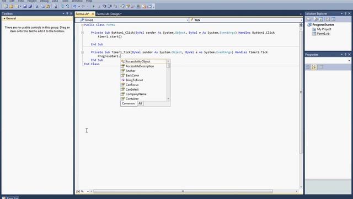Click the Step Over debug icon
This screenshot has width=353, height=199.
point(110,7)
